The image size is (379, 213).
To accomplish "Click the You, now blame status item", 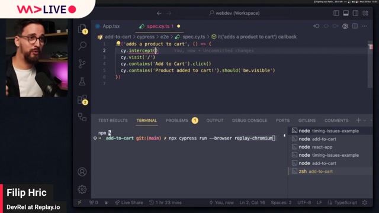I will [x=221, y=202].
